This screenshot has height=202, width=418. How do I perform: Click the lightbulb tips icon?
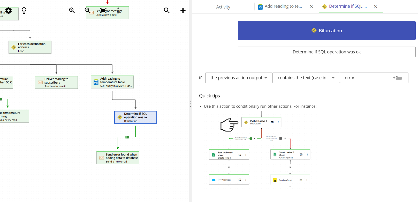pyautogui.click(x=24, y=10)
